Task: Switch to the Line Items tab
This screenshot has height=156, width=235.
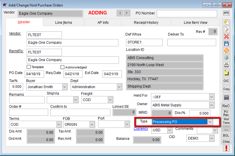Action: coord(63,23)
